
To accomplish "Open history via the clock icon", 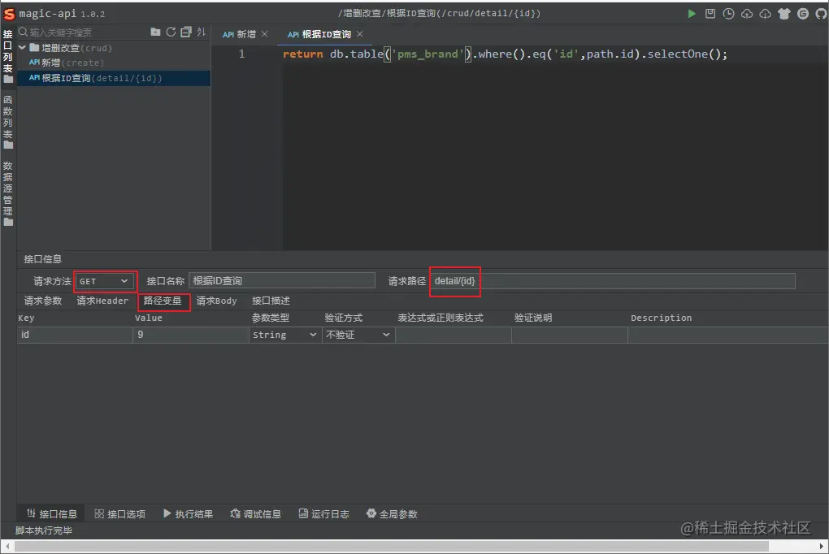I will pos(728,14).
